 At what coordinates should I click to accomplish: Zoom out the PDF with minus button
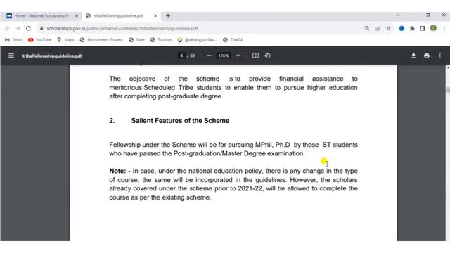click(x=209, y=56)
